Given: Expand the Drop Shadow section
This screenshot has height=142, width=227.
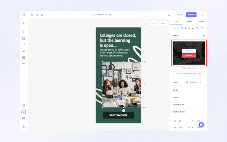Looking at the screenshot, I should click(x=178, y=105).
